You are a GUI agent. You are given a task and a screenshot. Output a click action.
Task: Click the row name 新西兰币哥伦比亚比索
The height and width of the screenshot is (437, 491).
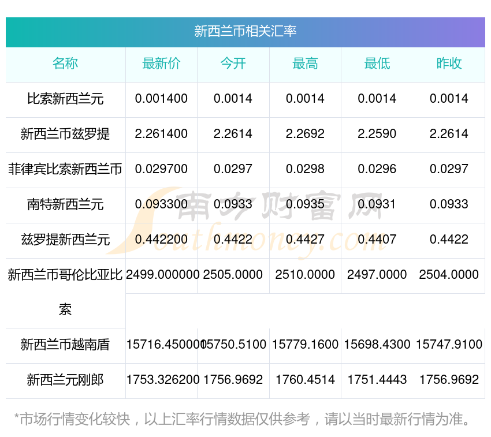(x=65, y=292)
